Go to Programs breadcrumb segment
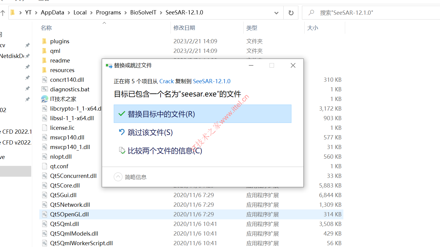The width and height of the screenshot is (440, 247). point(108,12)
